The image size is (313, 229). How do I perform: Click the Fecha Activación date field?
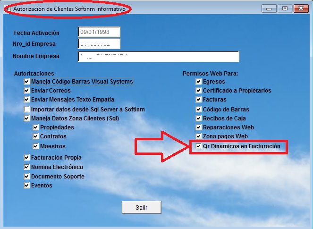(99, 32)
